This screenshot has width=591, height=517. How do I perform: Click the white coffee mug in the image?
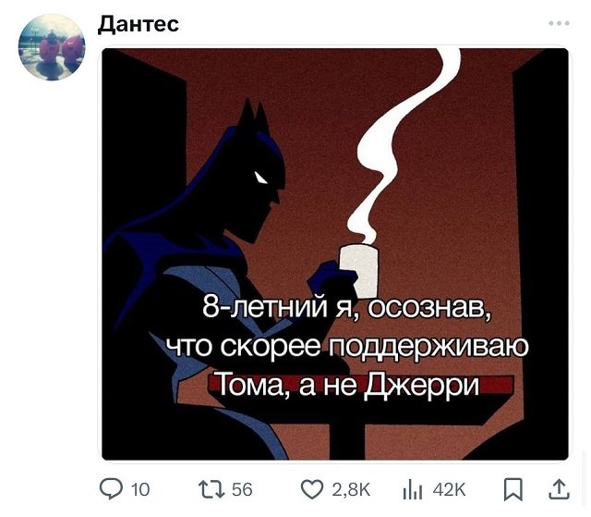point(359,271)
